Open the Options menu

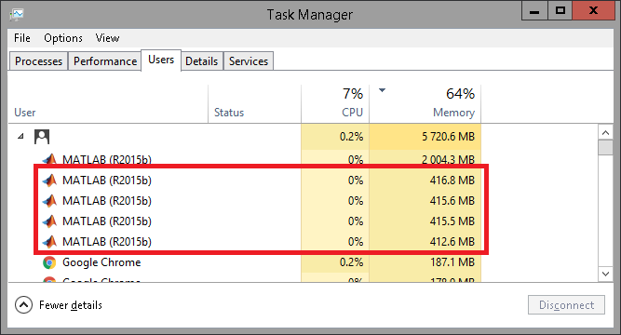tap(63, 38)
